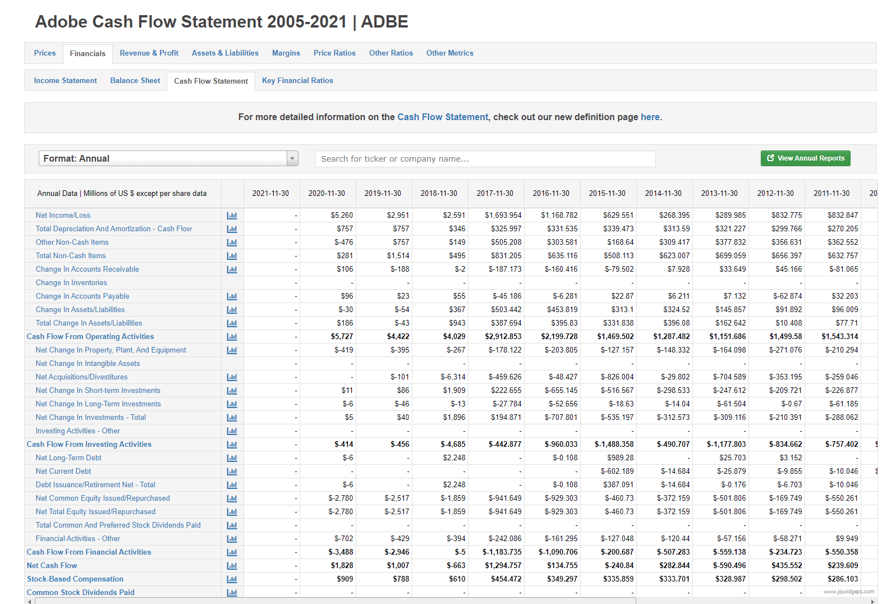Open chart icon for Net Total Equity Issued/Repurchased
This screenshot has height=604, width=882.
point(232,512)
